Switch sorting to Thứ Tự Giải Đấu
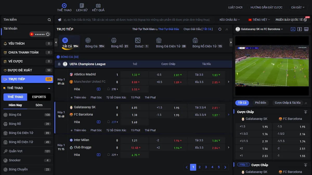The height and width of the screenshot is (175, 312). pyautogui.click(x=169, y=29)
